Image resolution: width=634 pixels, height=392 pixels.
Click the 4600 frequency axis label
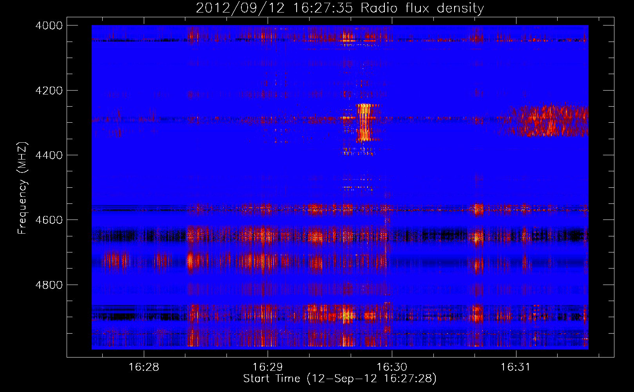point(49,220)
